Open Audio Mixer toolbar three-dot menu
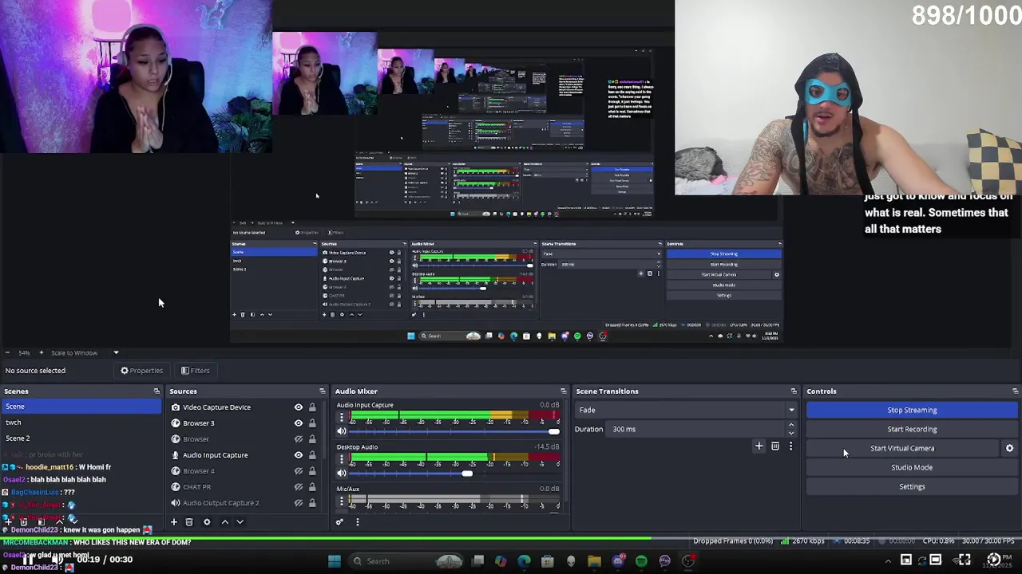Screen dimensions: 1022x574 coord(357,522)
